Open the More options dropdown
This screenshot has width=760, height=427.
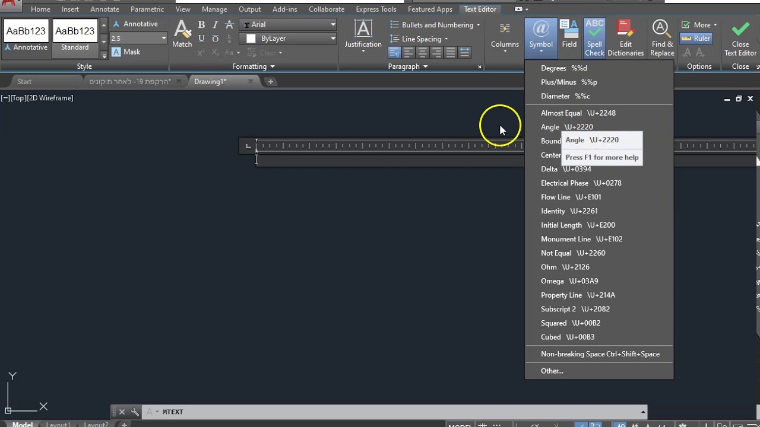pos(699,25)
